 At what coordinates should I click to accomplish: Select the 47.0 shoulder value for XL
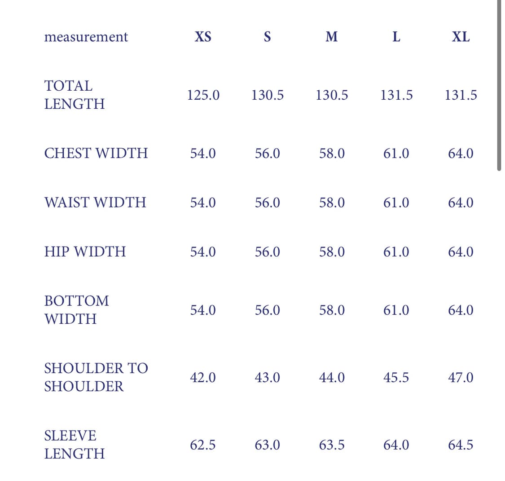point(461,378)
